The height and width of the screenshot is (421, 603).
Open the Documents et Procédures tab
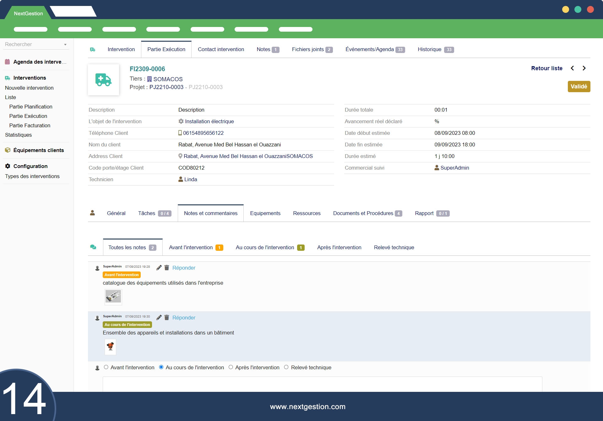(x=367, y=213)
